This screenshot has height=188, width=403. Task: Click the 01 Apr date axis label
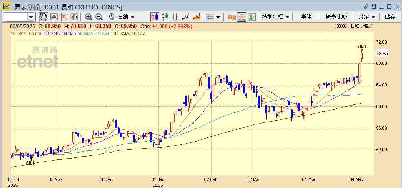(309, 179)
